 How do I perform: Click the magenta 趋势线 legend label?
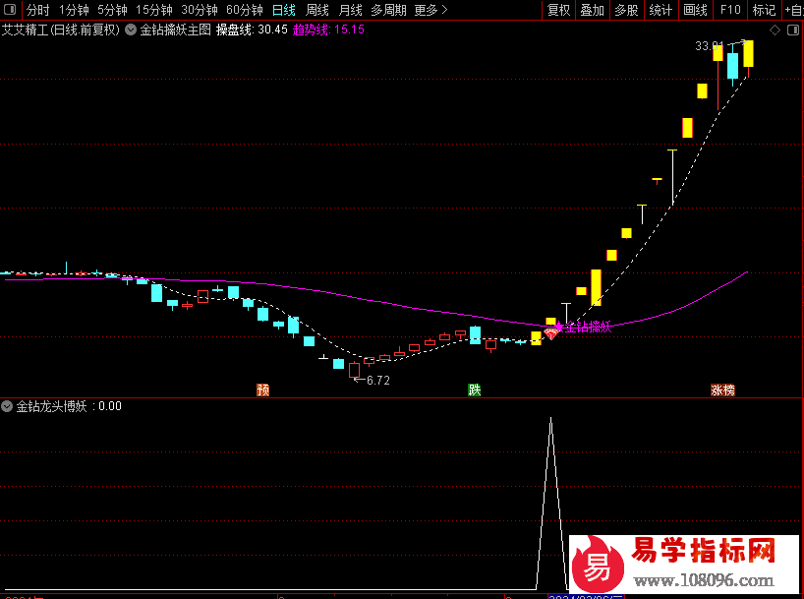coord(311,30)
